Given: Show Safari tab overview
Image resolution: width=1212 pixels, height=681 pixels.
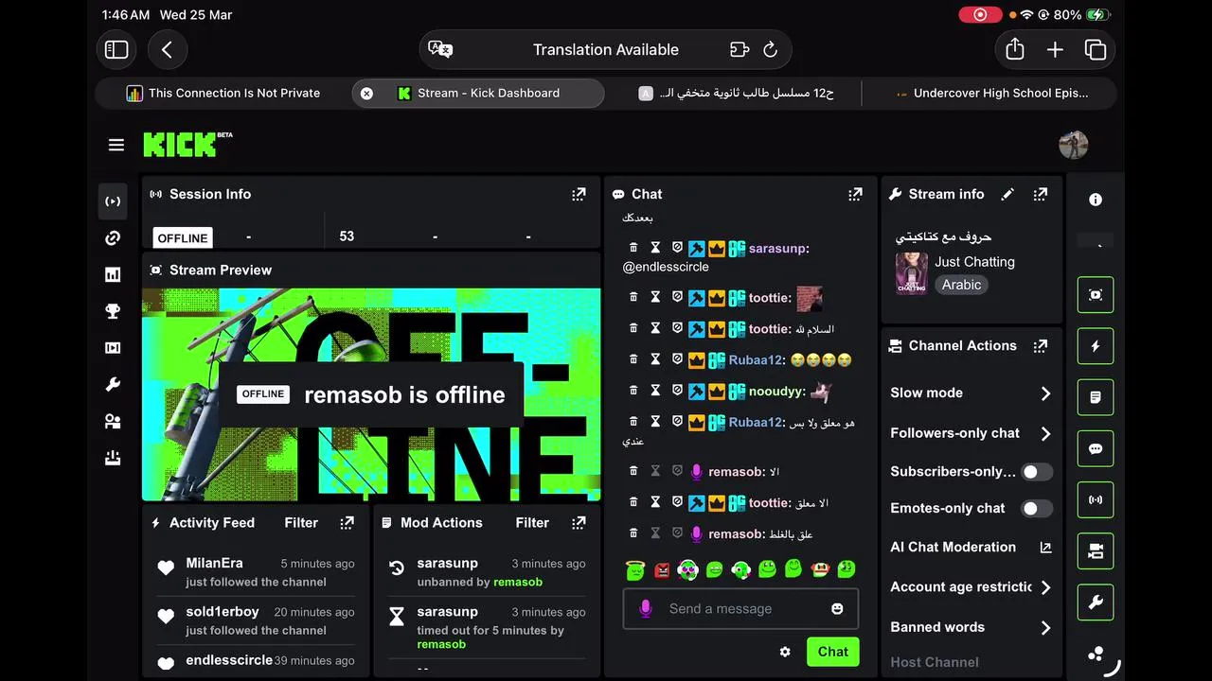Looking at the screenshot, I should 1096,50.
